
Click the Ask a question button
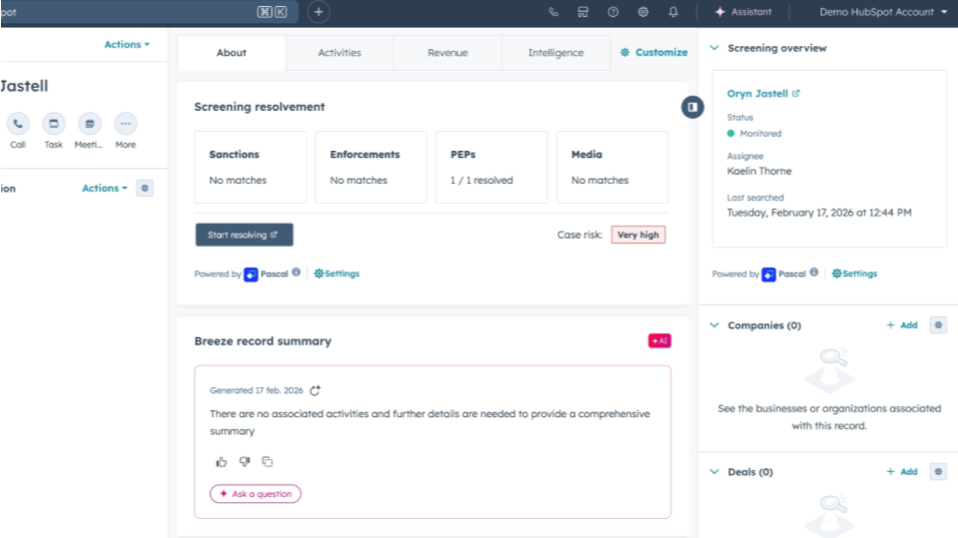tap(255, 494)
